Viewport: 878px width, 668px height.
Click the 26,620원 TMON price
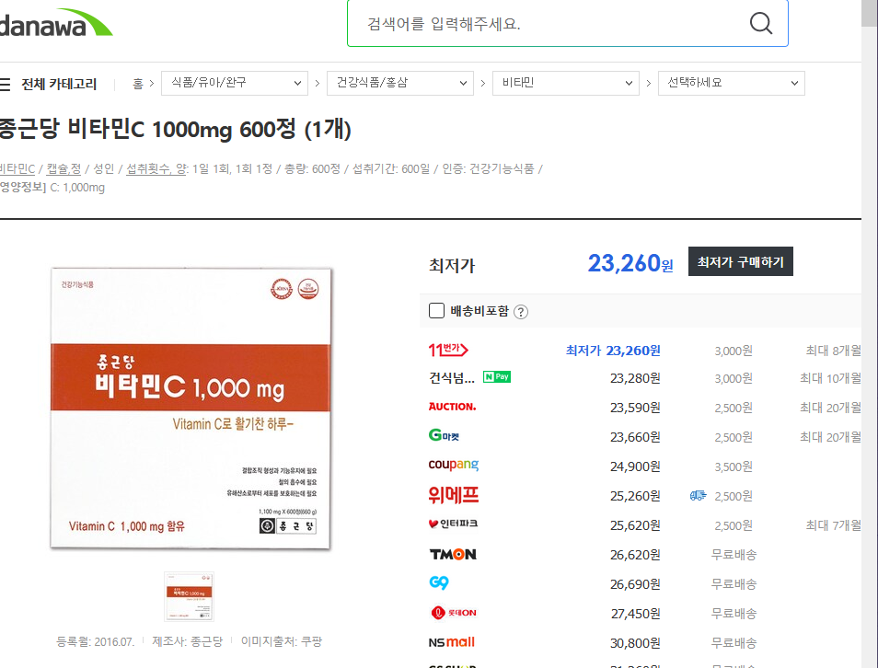tap(636, 555)
